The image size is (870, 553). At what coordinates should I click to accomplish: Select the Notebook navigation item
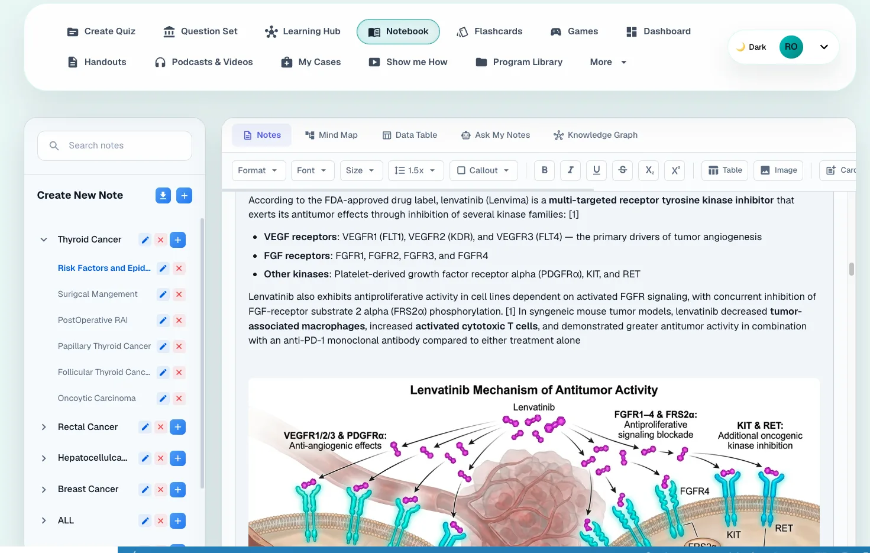398,31
